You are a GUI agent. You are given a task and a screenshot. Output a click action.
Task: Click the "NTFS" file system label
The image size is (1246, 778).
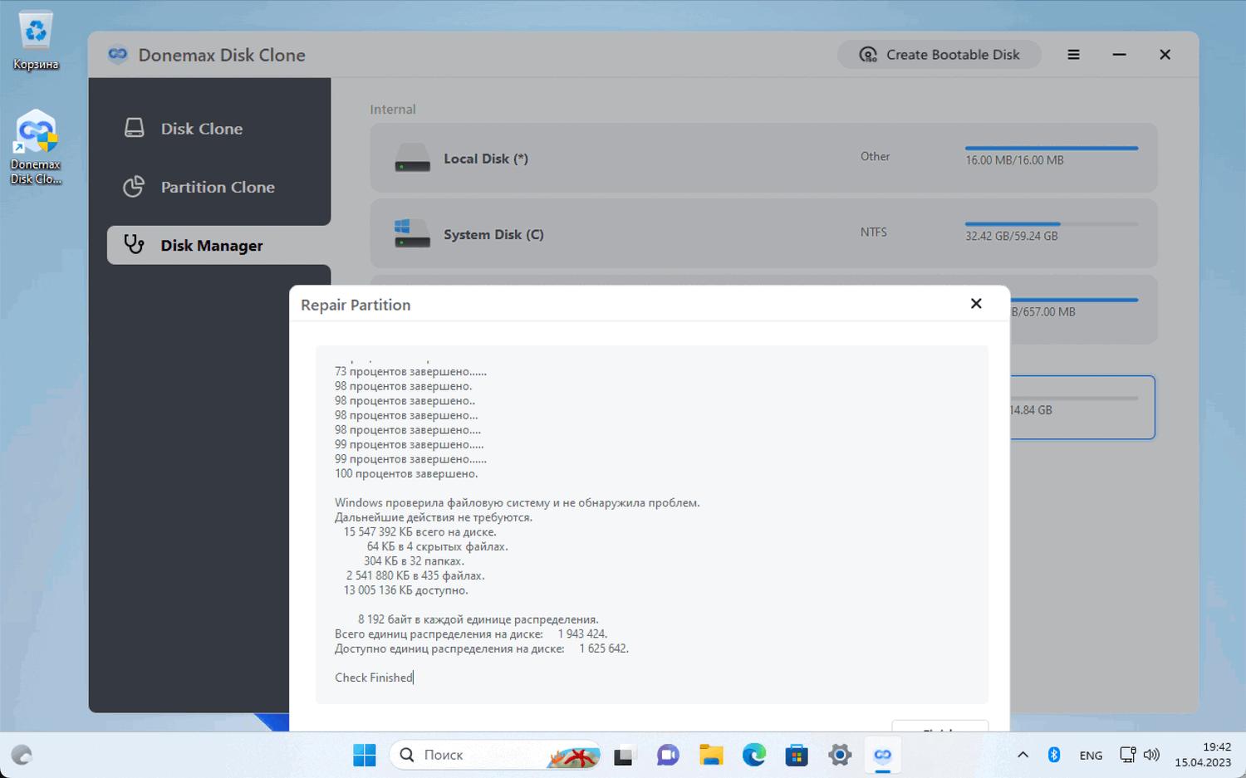[874, 232]
